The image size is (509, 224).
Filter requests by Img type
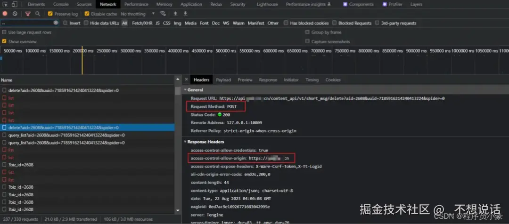coord(177,23)
